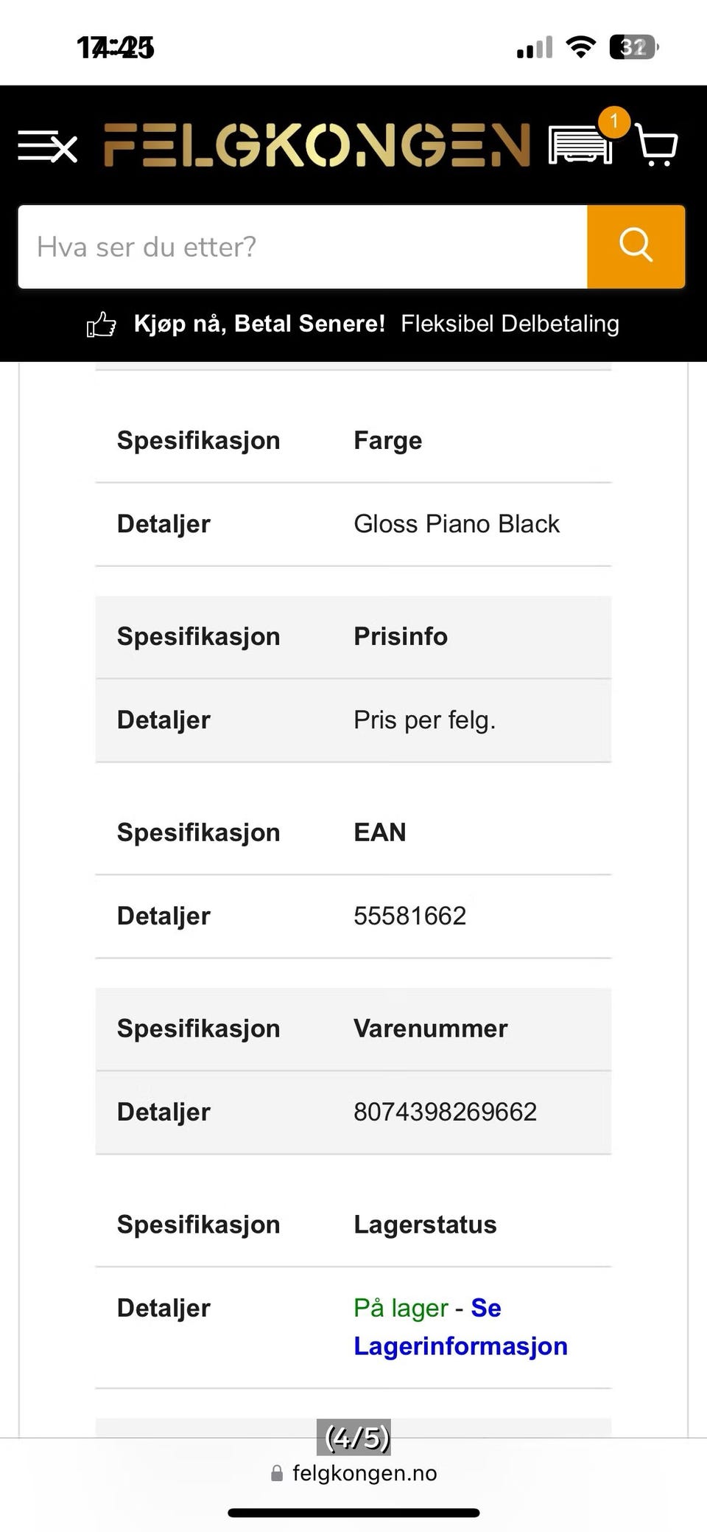Open the hamburger menu icon
Screen dimensions: 707x1532
pos(48,145)
